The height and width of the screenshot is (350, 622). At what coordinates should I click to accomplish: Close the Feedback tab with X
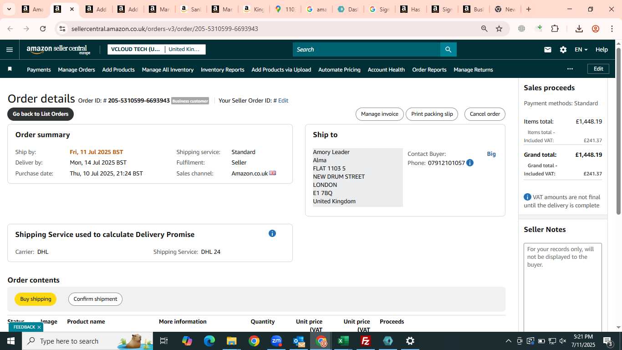click(39, 327)
